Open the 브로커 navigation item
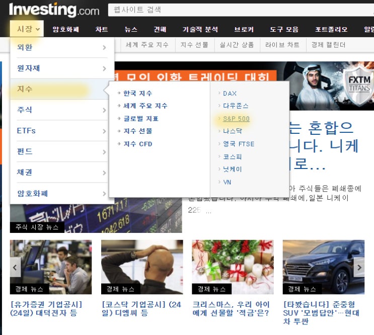 pos(244,29)
